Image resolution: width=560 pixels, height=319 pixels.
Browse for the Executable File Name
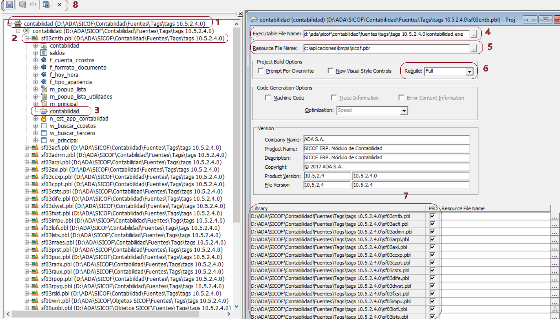coord(474,34)
